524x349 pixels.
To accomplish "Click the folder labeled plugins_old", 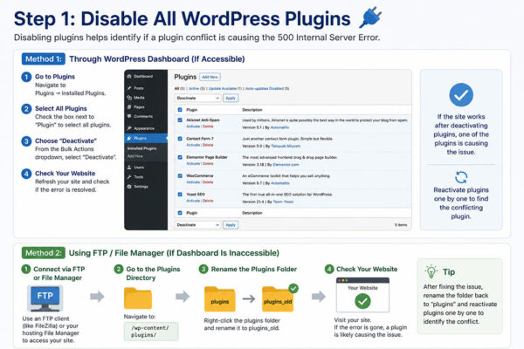I will point(278,299).
